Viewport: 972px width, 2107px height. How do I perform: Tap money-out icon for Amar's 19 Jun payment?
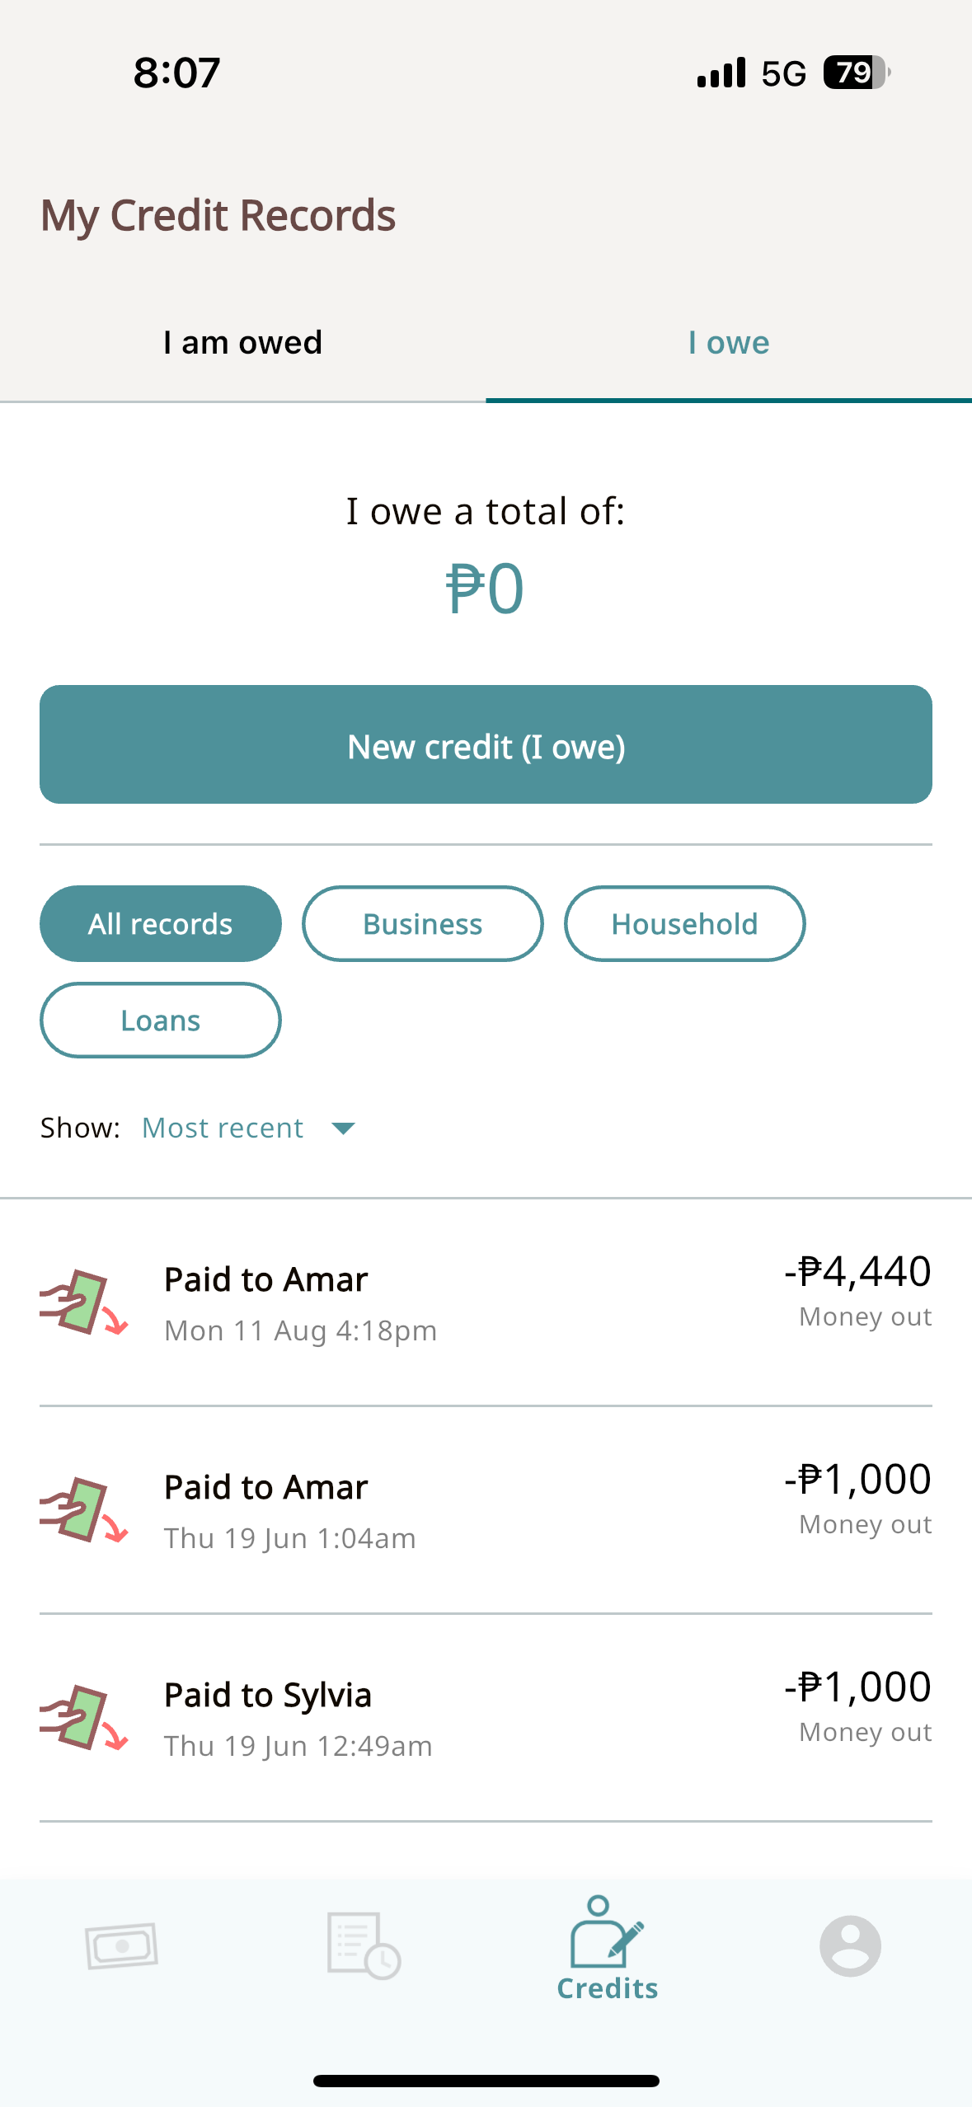tap(83, 1511)
